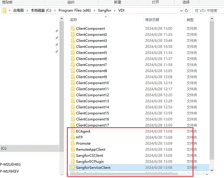Navigate to Program Files (x86) breadcrumb
Image resolution: width=224 pixels, height=178 pixels.
click(75, 10)
